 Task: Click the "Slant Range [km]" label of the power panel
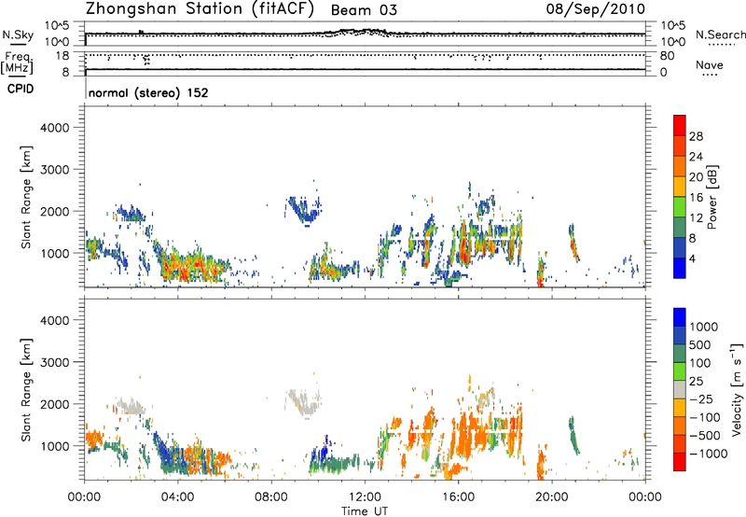(x=25, y=197)
